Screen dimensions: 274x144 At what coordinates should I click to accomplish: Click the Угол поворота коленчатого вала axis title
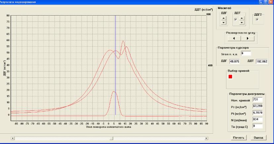109,127
